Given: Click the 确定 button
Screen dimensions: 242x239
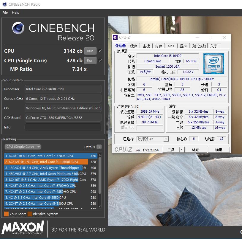Looking at the screenshot, I should [219, 150].
